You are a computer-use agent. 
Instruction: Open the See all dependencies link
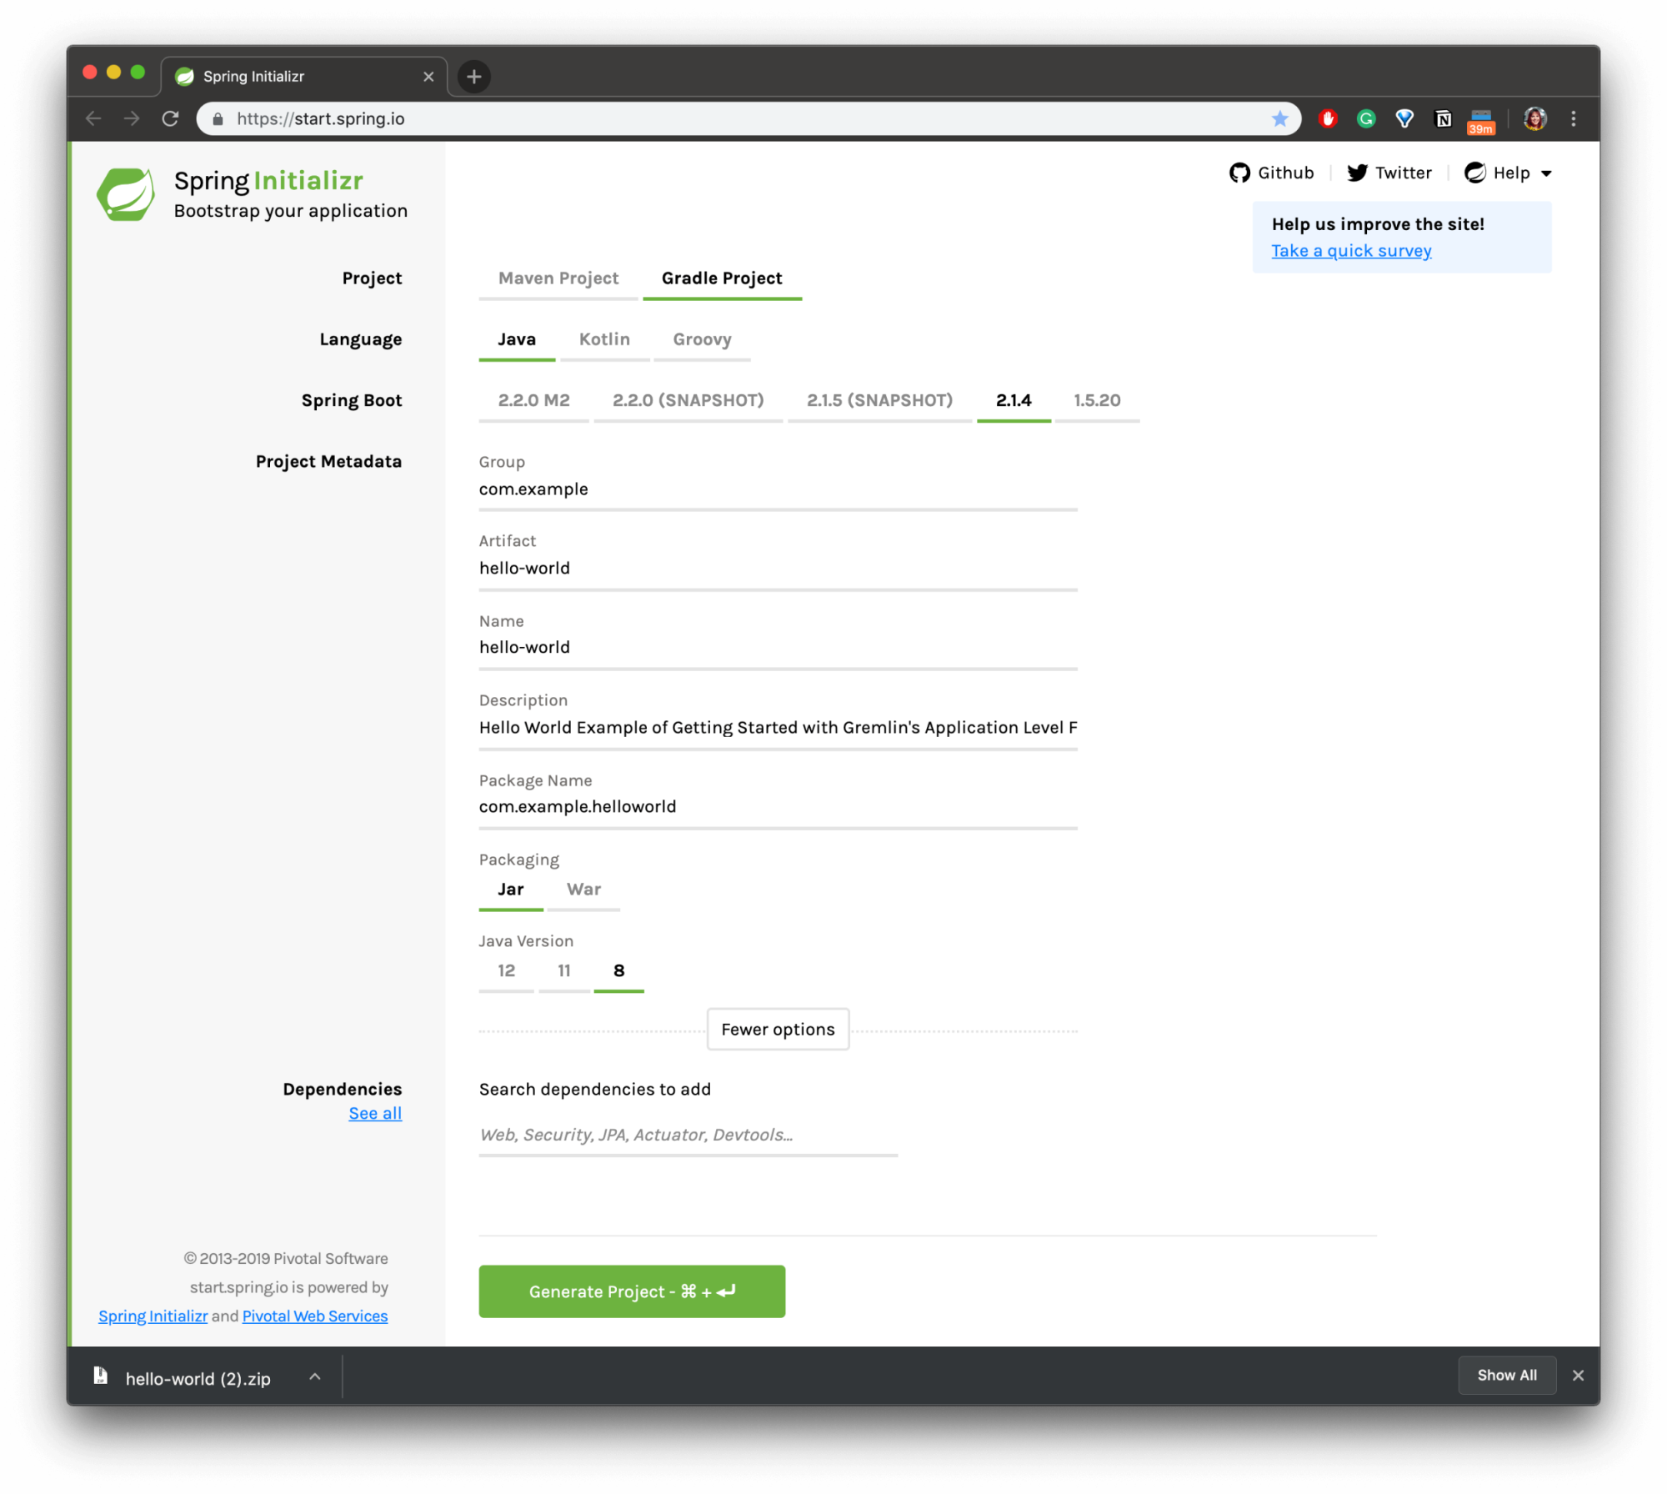tap(376, 1115)
